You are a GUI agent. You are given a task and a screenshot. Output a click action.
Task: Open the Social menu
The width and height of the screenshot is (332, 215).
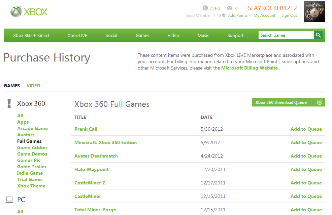(x=111, y=35)
